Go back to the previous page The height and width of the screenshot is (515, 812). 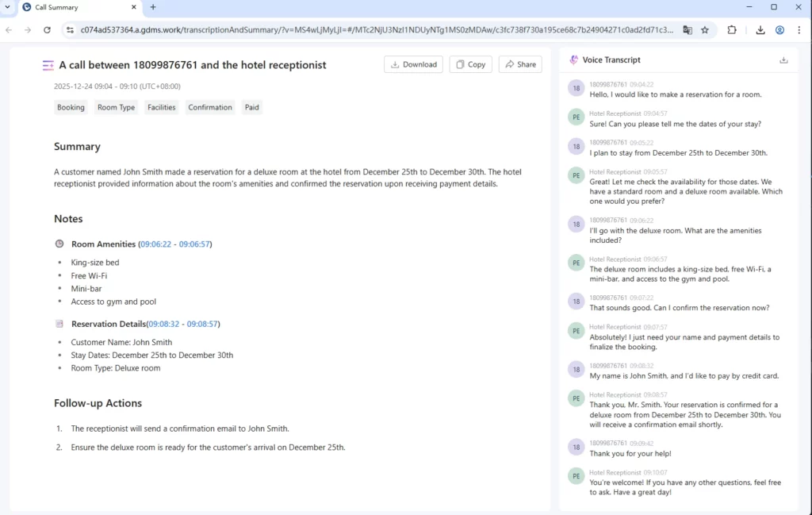(9, 30)
